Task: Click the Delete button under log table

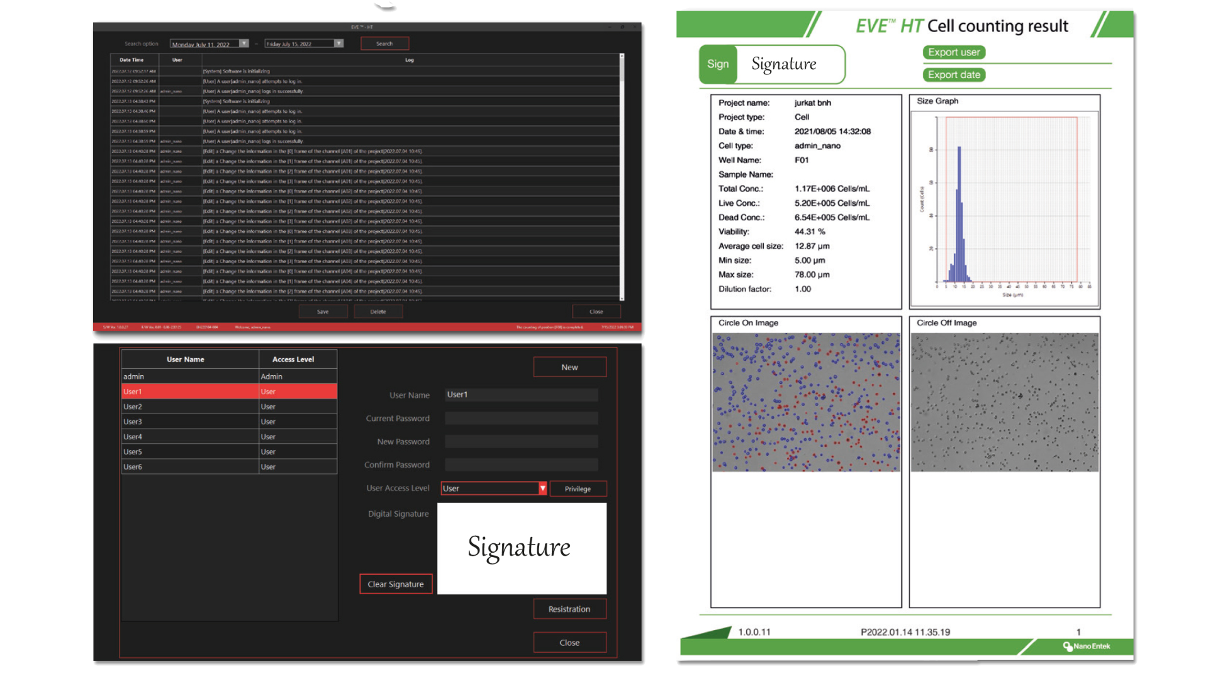Action: [378, 312]
